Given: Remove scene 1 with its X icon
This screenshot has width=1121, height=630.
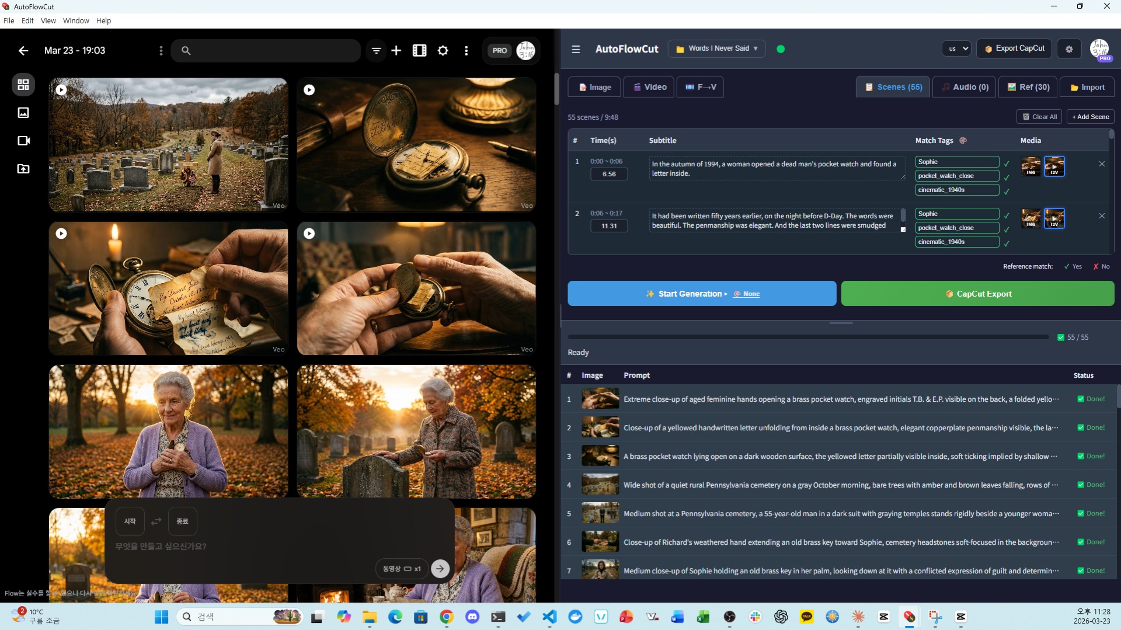Looking at the screenshot, I should tap(1102, 164).
